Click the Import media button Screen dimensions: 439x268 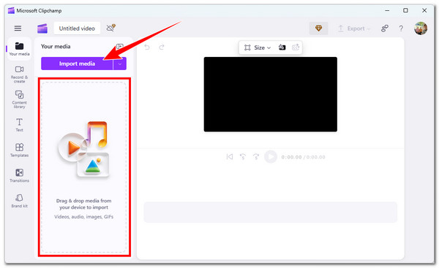[77, 64]
